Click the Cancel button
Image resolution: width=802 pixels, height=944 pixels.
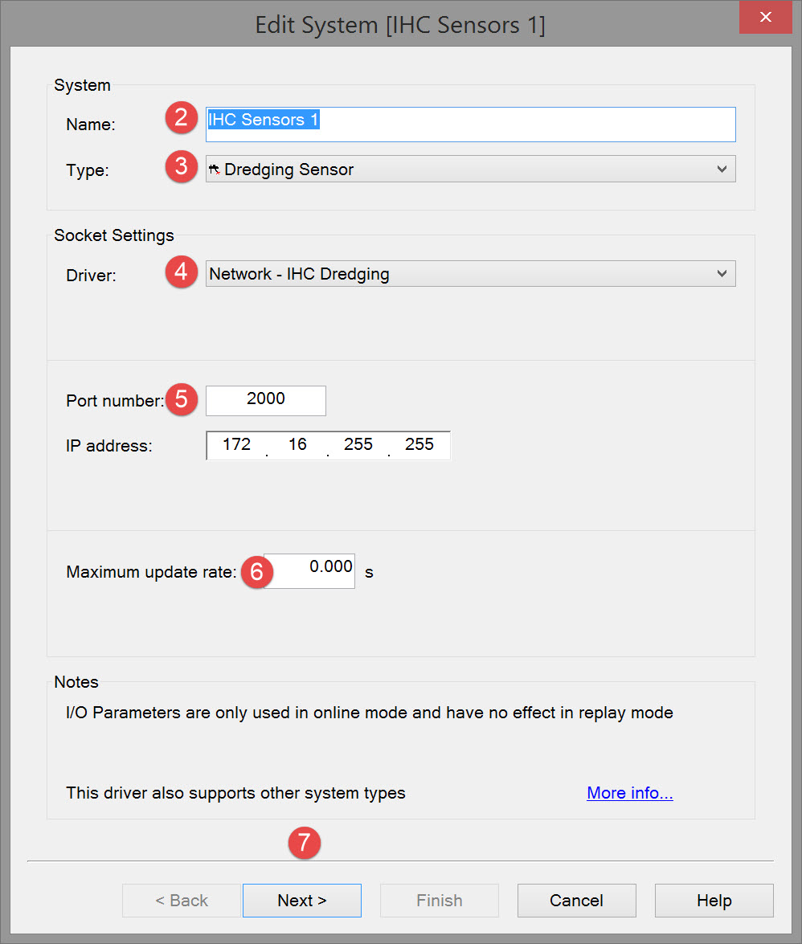pos(576,901)
